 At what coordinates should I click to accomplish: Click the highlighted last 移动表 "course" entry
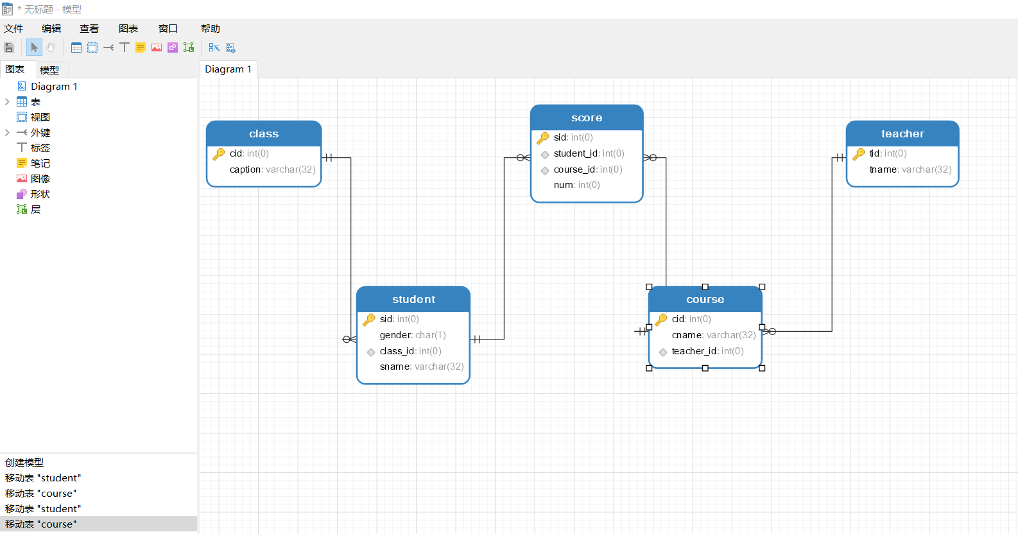(98, 524)
